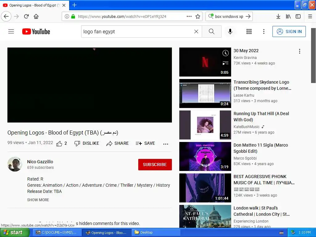The image size is (316, 237).
Task: Click the green padlock security icon
Action: (73, 16)
